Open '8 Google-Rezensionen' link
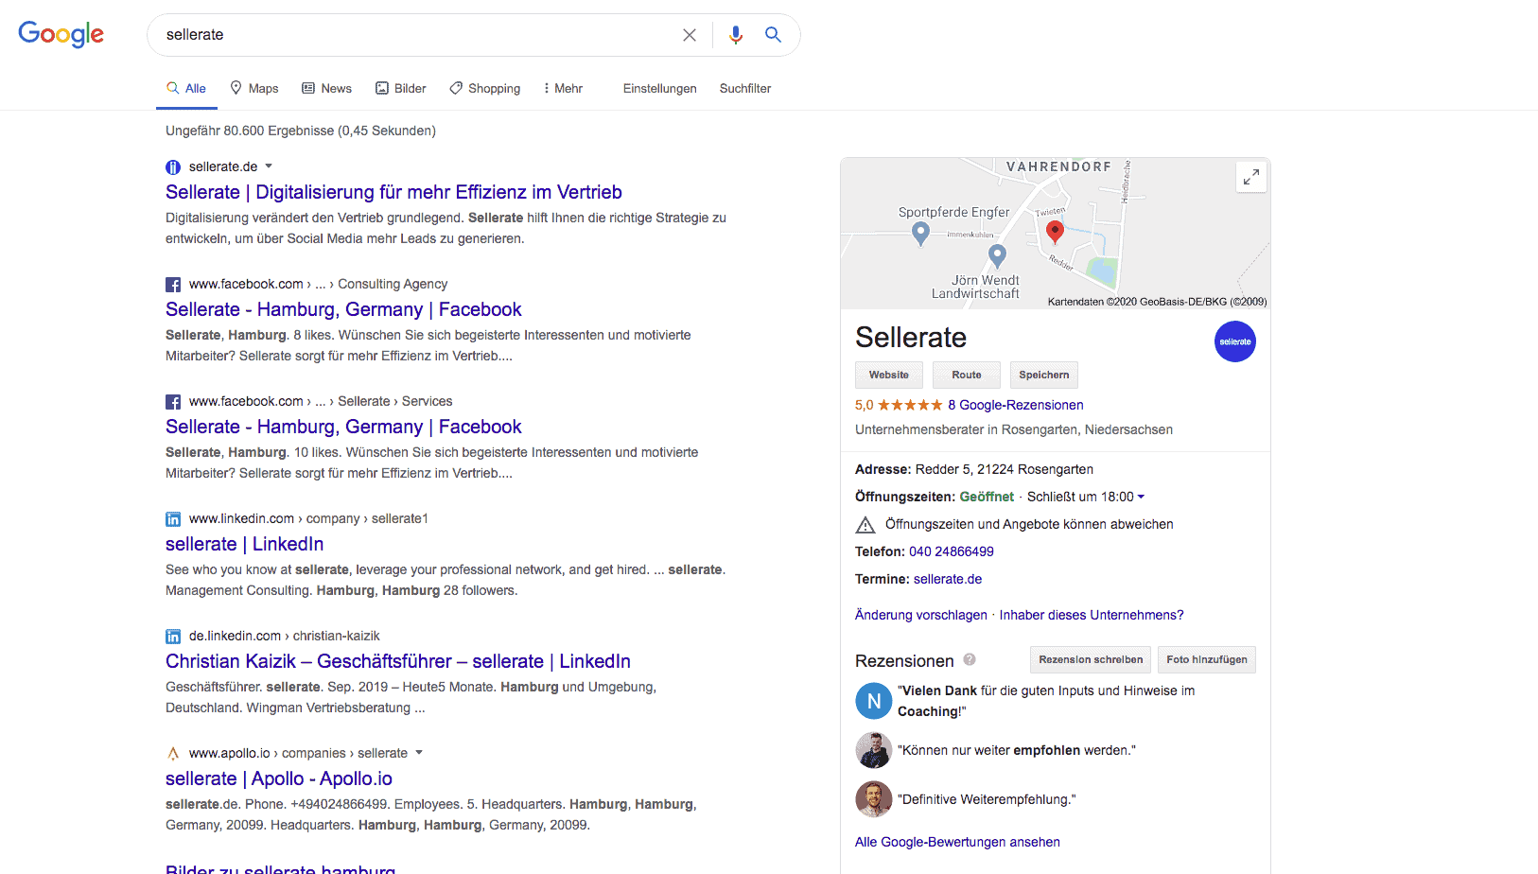 click(x=1016, y=405)
